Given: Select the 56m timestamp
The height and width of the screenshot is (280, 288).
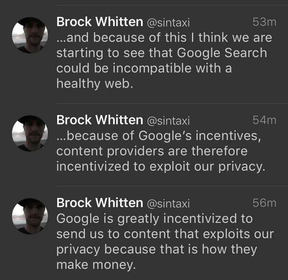Looking at the screenshot, I should coord(264,203).
